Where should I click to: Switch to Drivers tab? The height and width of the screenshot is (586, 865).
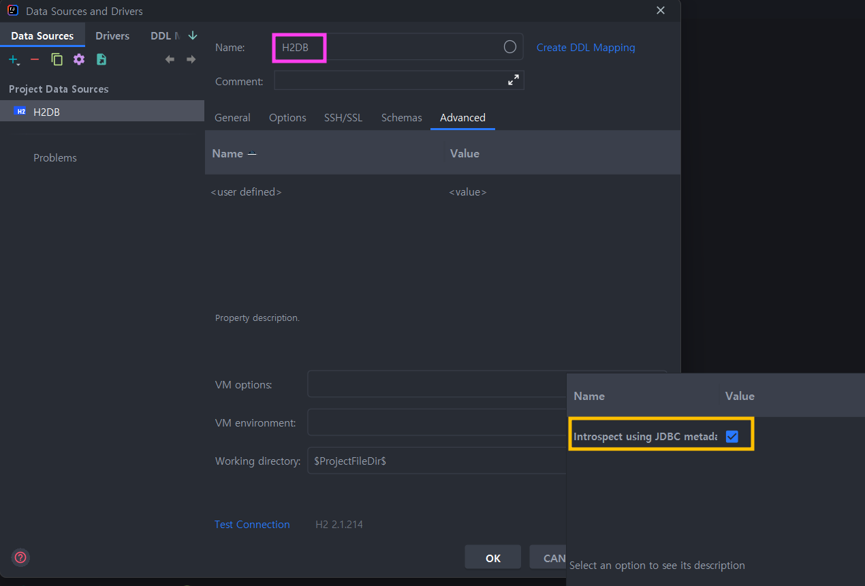112,35
